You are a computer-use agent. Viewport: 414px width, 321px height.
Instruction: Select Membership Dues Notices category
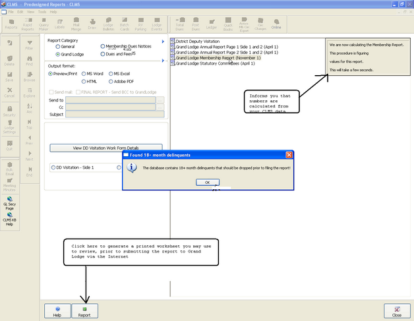[x=103, y=47]
